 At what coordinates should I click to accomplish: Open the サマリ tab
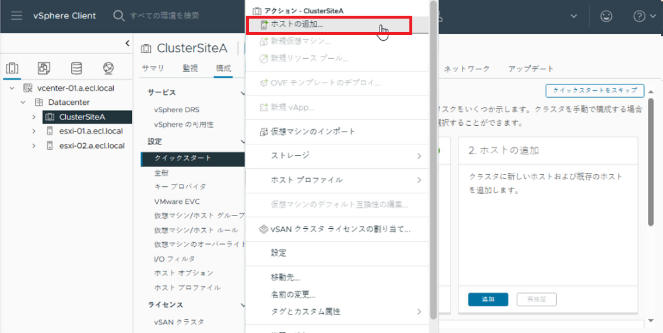(x=153, y=69)
